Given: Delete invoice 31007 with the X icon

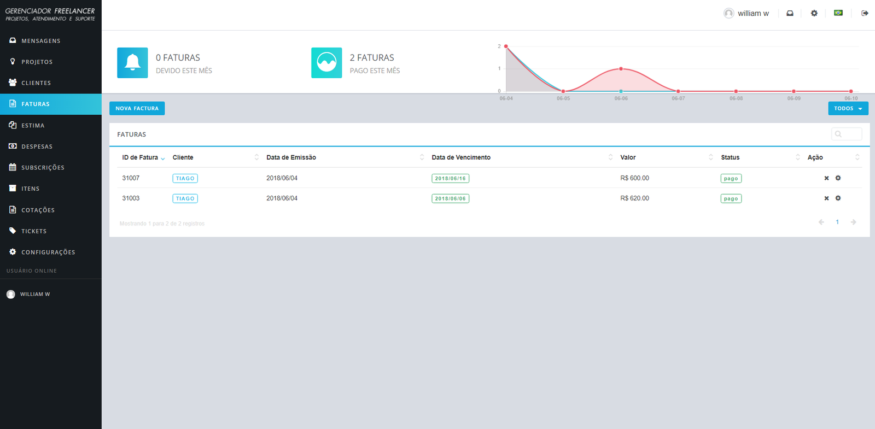Looking at the screenshot, I should (x=826, y=178).
